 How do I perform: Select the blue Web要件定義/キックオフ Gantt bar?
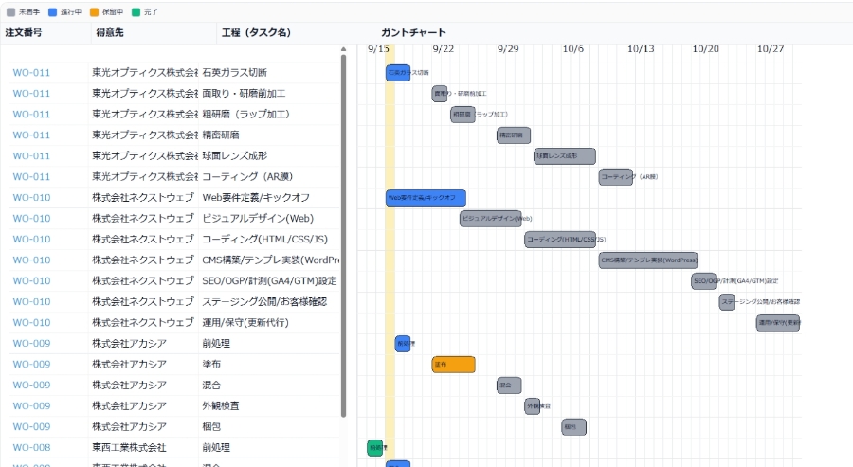click(x=426, y=198)
